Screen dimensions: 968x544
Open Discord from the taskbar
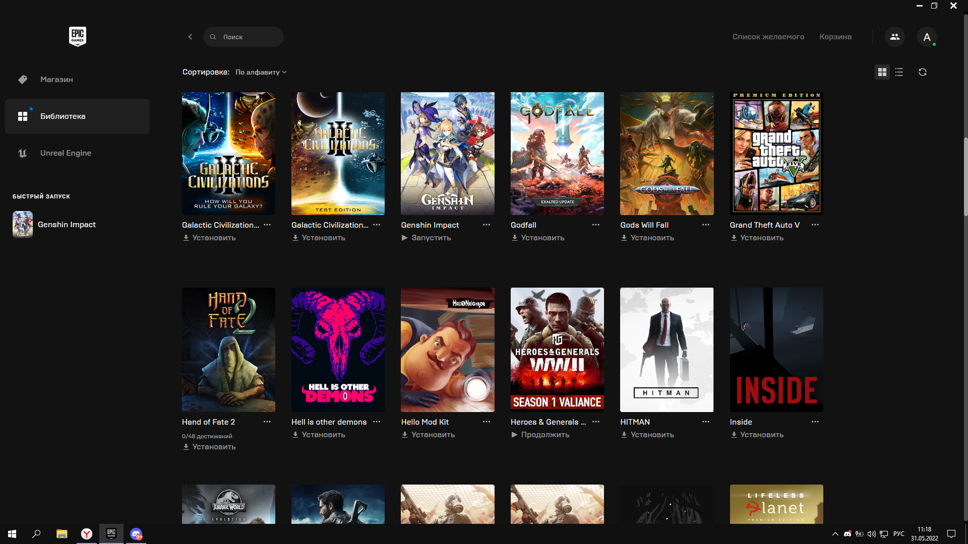point(136,534)
